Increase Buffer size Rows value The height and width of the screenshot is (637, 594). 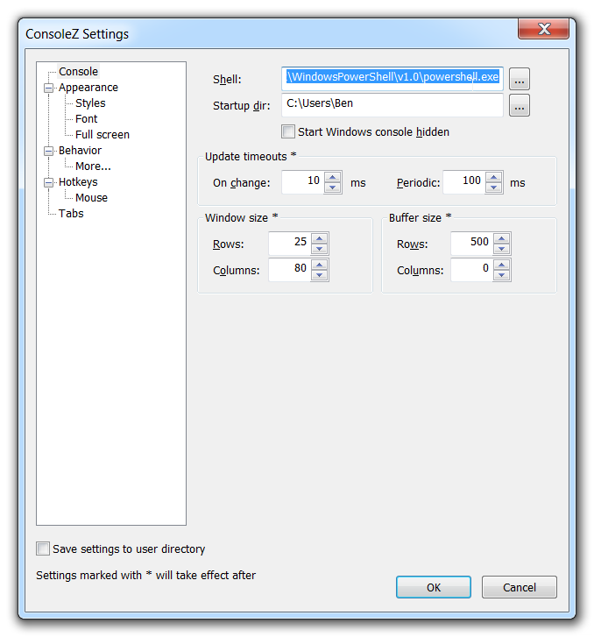(502, 238)
